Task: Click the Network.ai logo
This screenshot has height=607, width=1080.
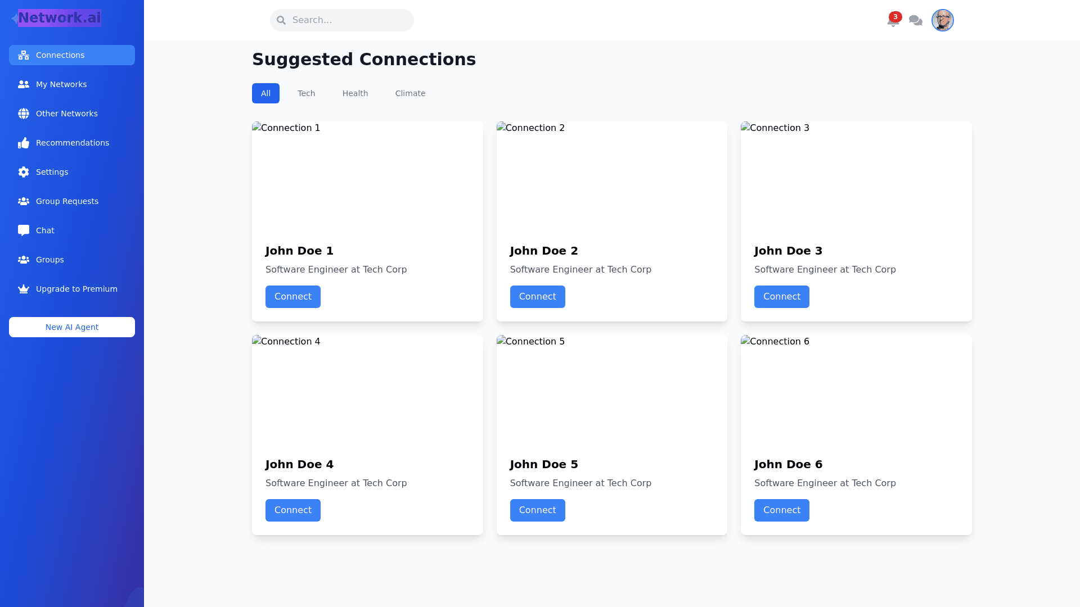Action: click(x=59, y=18)
